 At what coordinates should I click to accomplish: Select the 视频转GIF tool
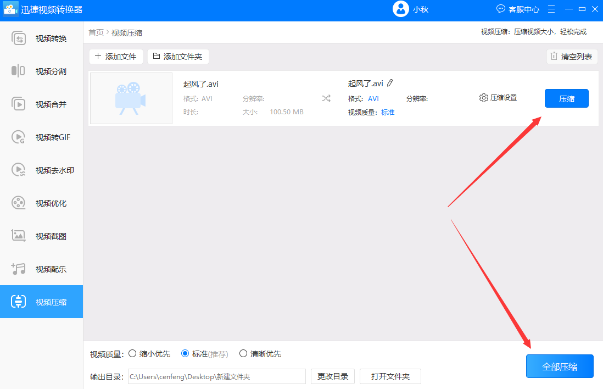point(41,137)
